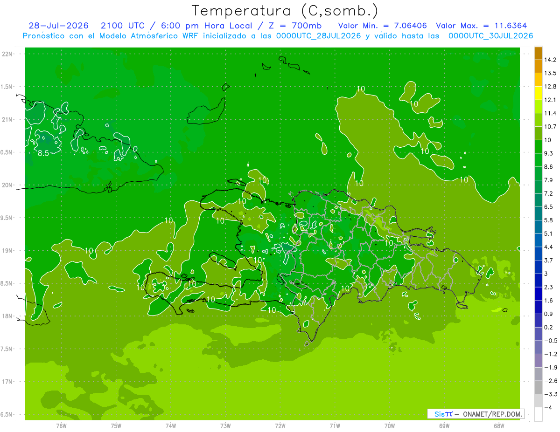Click the "75W" longitude axis label
This screenshot has width=560, height=432.
(x=116, y=425)
